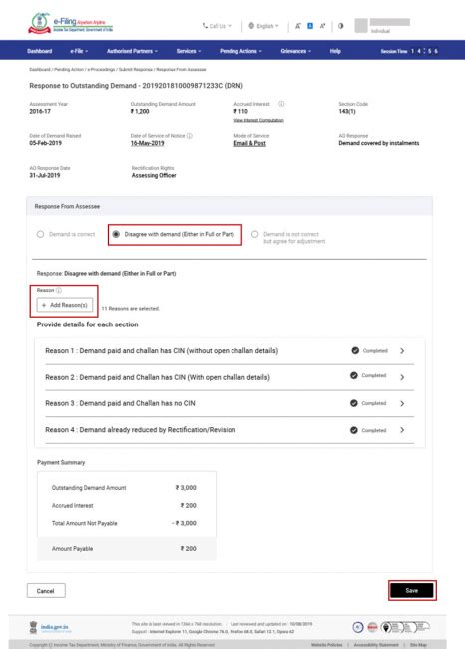Select Disagree with demand radio option
Image resolution: width=465 pixels, height=649 pixels.
point(116,234)
